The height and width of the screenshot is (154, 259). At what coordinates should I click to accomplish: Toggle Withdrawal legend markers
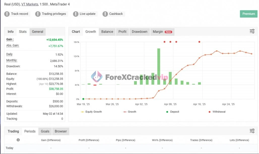click(217, 112)
